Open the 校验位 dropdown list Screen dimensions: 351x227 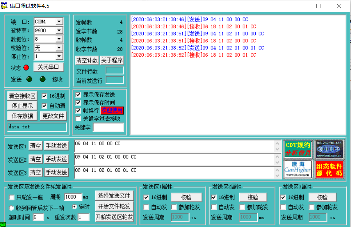[59, 48]
